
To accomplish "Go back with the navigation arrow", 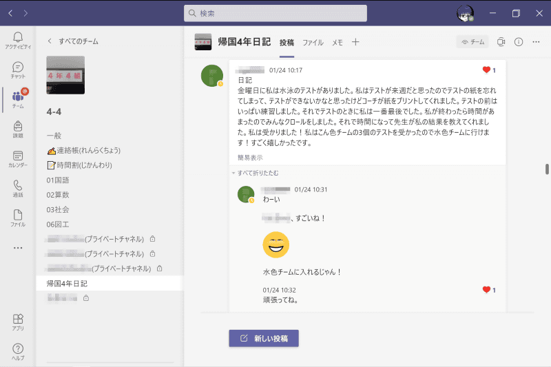I will click(x=10, y=13).
